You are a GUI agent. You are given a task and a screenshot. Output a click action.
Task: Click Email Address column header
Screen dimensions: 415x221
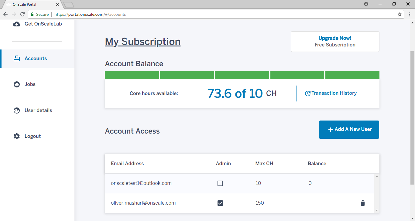coord(127,164)
